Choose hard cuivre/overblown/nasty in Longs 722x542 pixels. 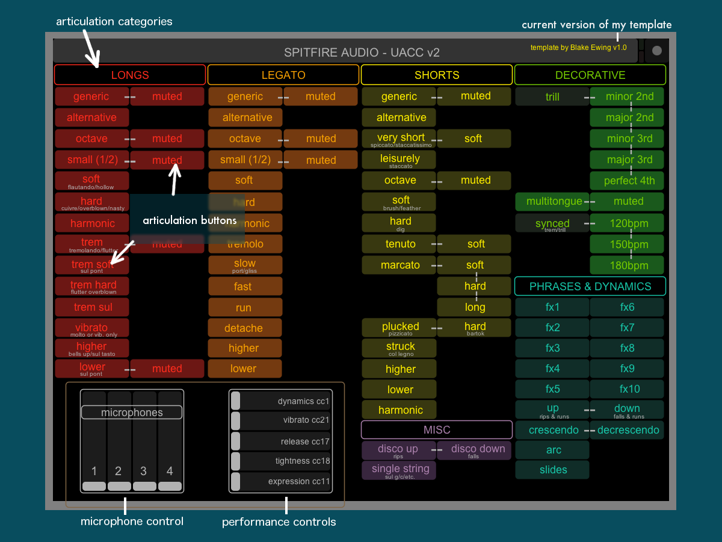[x=91, y=202]
